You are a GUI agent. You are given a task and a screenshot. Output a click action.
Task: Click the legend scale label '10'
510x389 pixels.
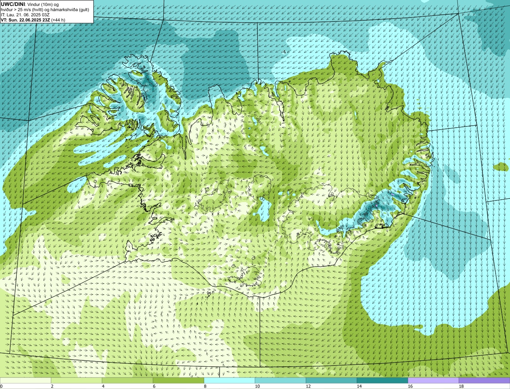point(257,386)
